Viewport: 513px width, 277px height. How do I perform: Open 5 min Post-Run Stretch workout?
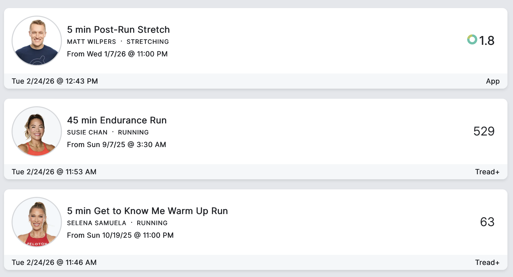coord(118,30)
